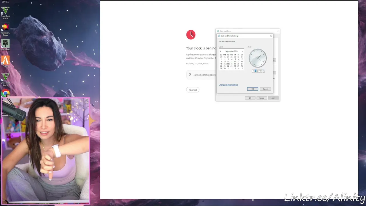
Task: Confirm with OK in Date and Time Settings
Action: pyautogui.click(x=252, y=89)
